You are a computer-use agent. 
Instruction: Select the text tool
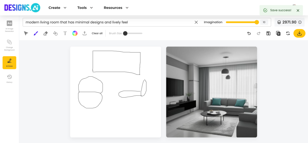tap(65, 33)
